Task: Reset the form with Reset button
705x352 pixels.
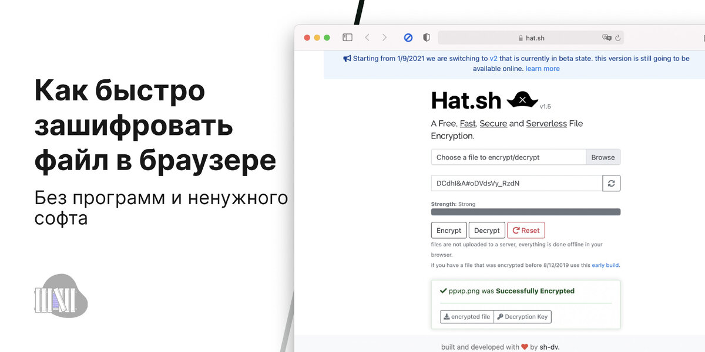Action: point(526,231)
